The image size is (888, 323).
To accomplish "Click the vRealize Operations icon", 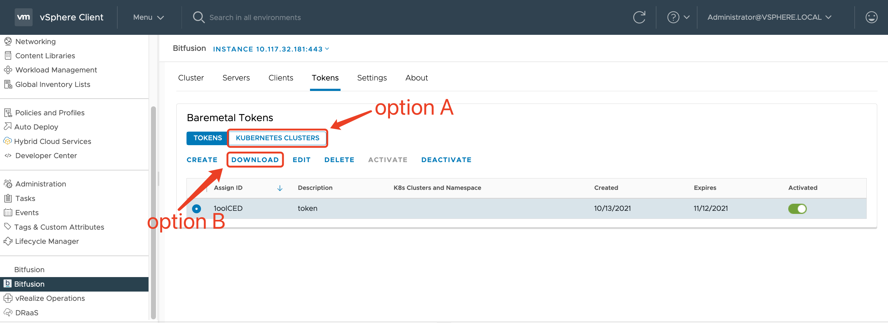I will 8,298.
